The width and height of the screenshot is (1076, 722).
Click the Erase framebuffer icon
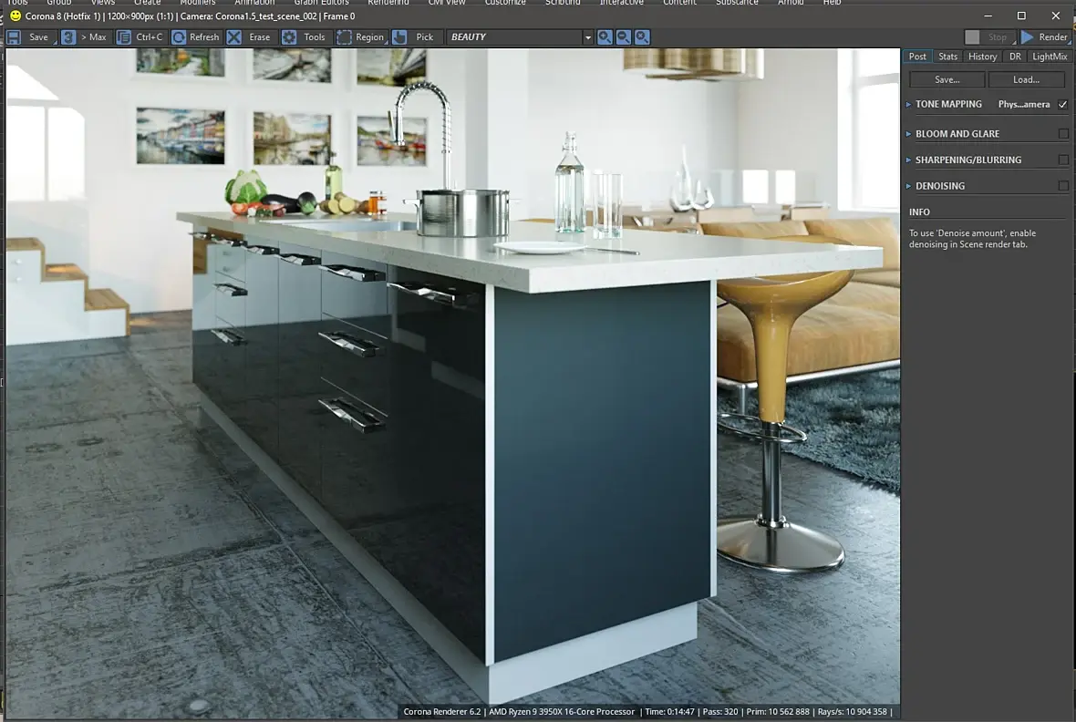click(x=234, y=37)
